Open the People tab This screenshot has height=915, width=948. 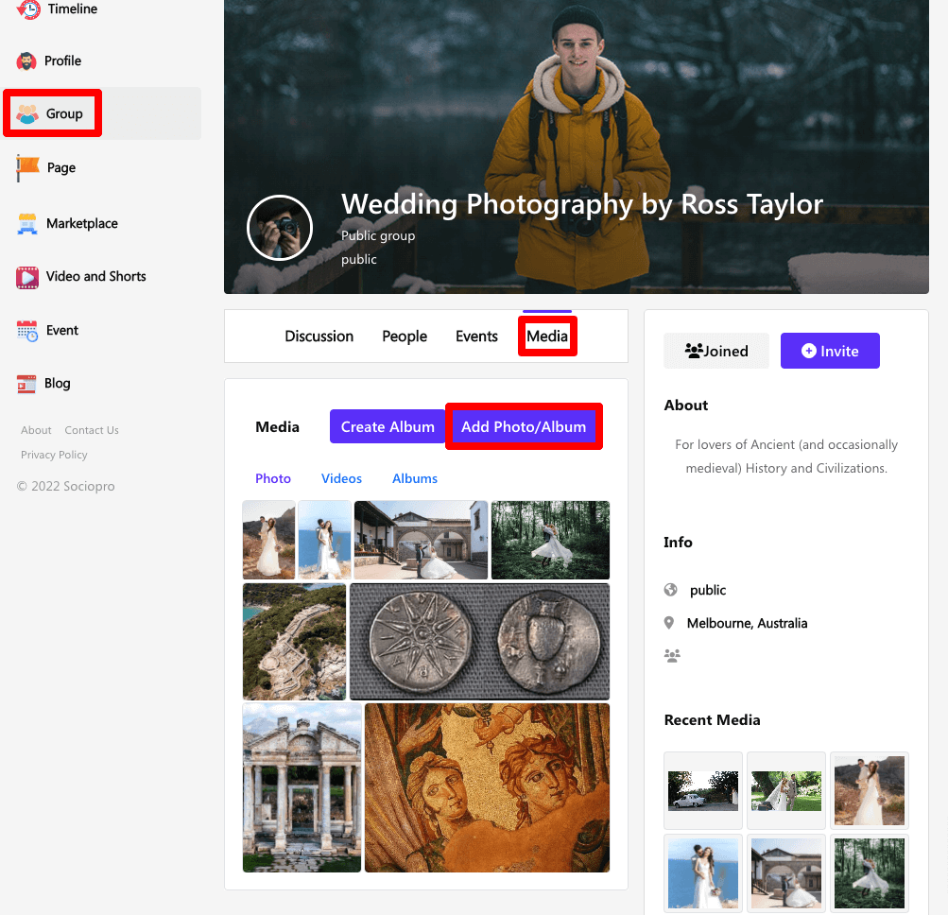pyautogui.click(x=405, y=337)
